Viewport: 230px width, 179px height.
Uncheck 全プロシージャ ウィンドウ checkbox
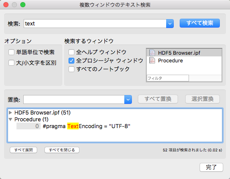(x=71, y=61)
